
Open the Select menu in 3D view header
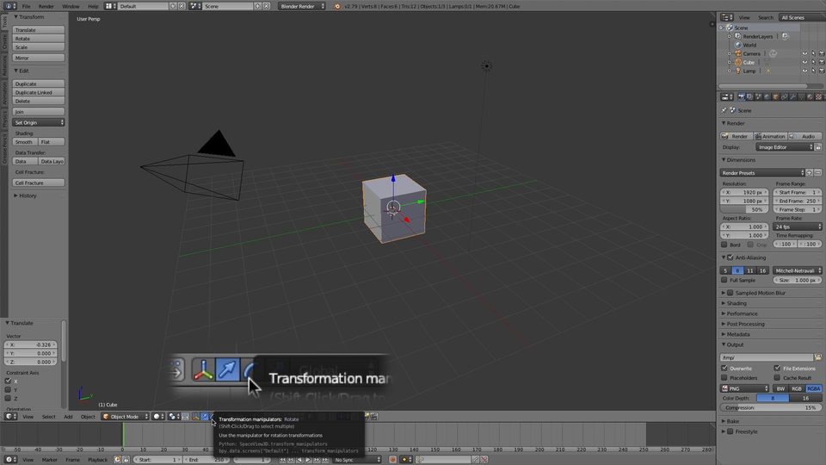coord(48,417)
